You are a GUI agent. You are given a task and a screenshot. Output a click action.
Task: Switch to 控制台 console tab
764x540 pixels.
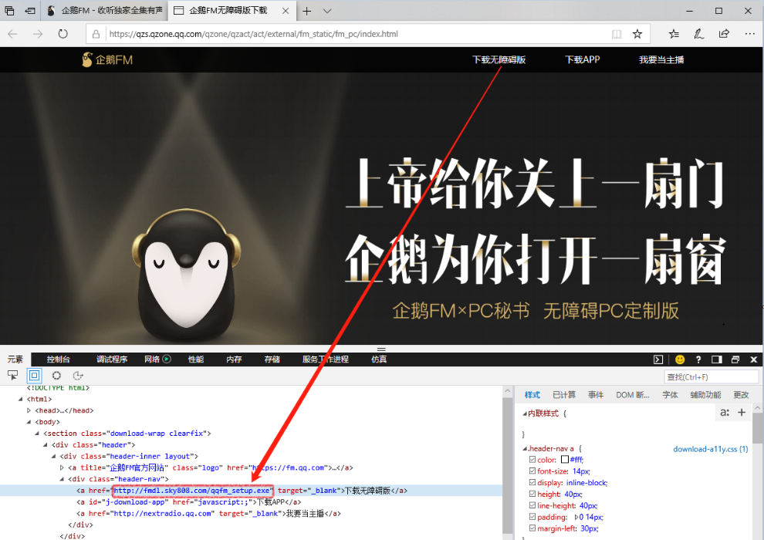pyautogui.click(x=59, y=359)
